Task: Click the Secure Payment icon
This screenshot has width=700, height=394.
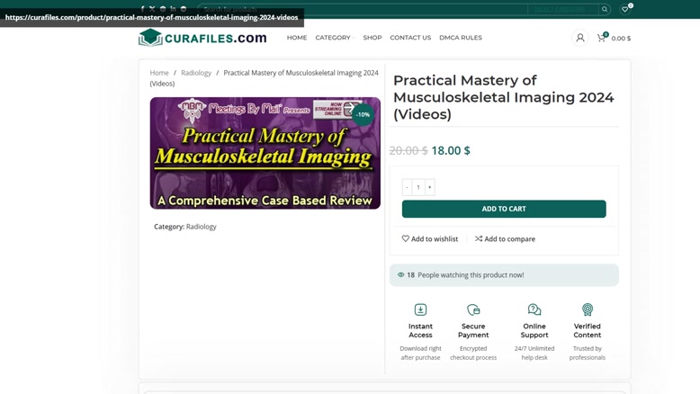Action: click(x=473, y=309)
